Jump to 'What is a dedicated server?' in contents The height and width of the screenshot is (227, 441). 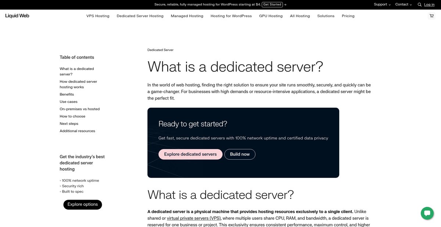[x=77, y=71]
